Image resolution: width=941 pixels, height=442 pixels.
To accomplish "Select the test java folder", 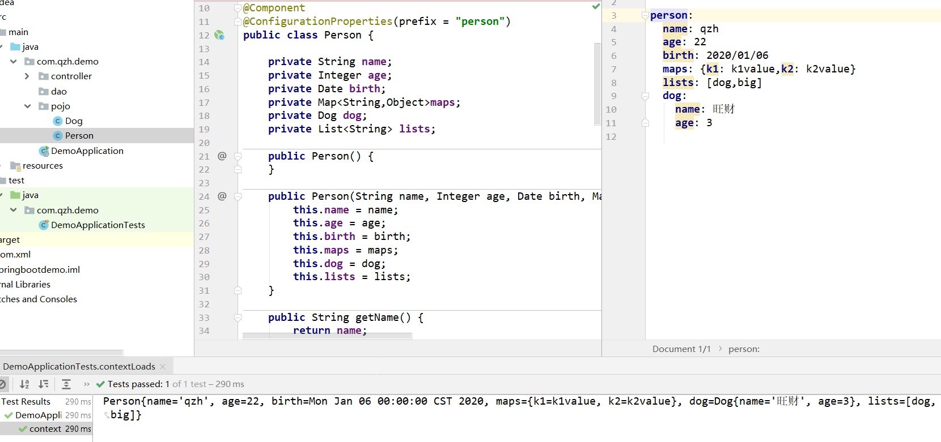I will point(30,195).
